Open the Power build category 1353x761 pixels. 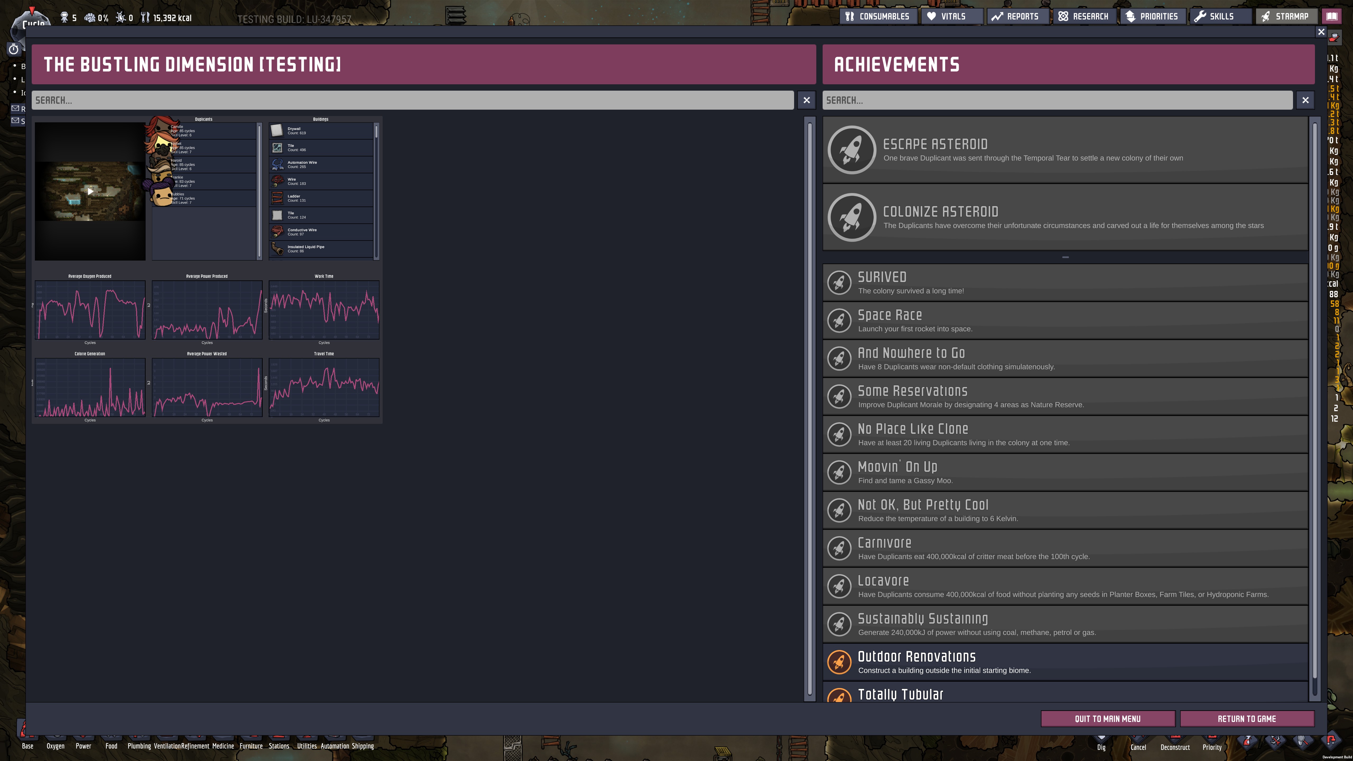coord(83,745)
